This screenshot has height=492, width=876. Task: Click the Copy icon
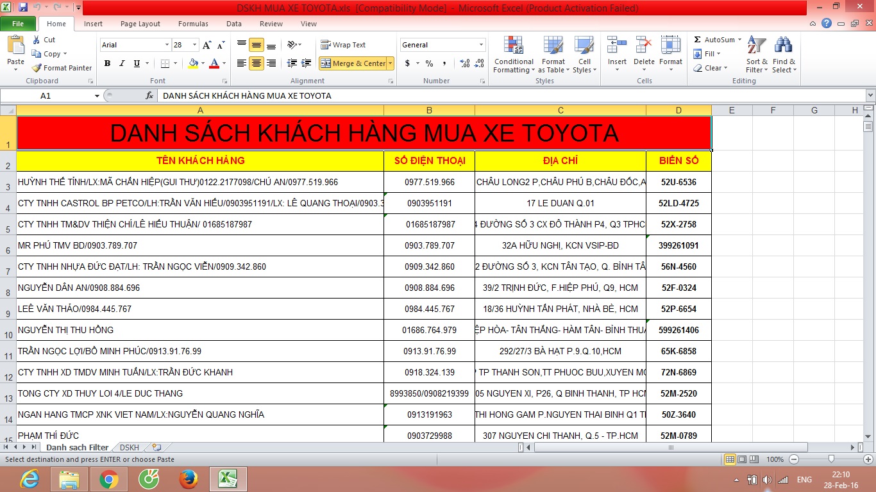coord(37,54)
